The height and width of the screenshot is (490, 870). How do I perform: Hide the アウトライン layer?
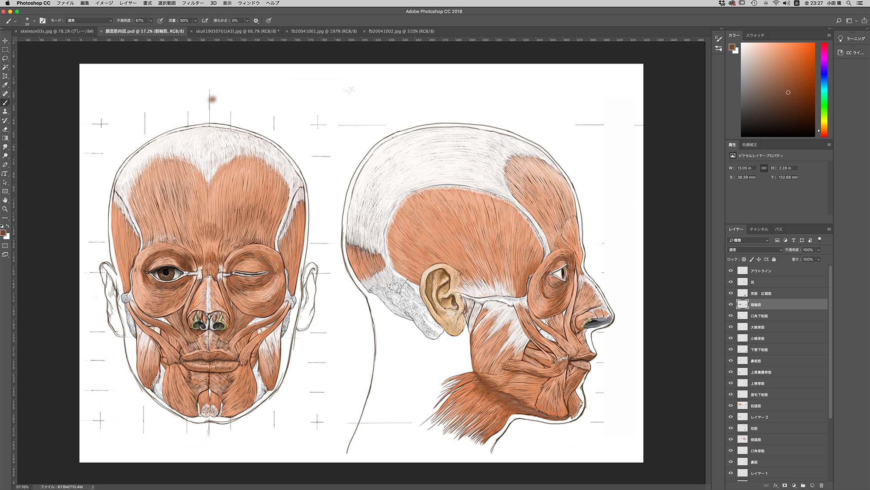[731, 270]
